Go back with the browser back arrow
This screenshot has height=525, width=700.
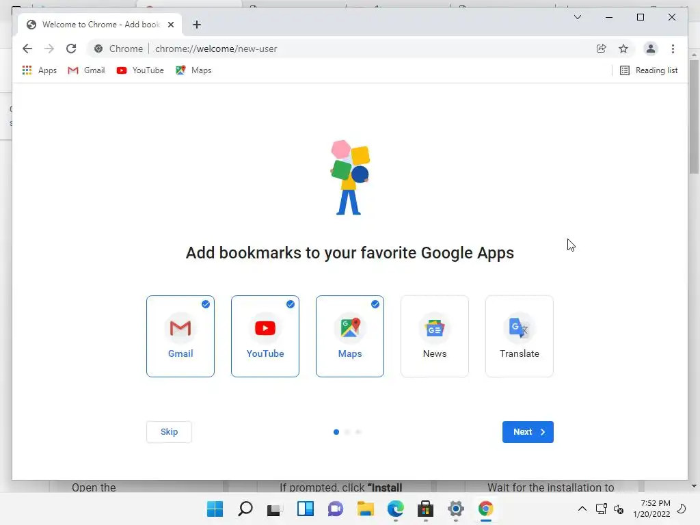[27, 49]
